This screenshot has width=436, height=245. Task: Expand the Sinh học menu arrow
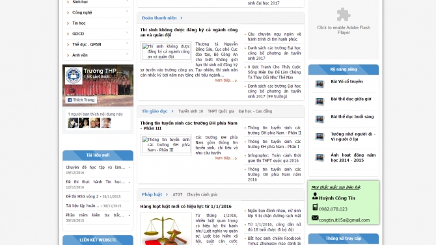pyautogui.click(x=127, y=1)
